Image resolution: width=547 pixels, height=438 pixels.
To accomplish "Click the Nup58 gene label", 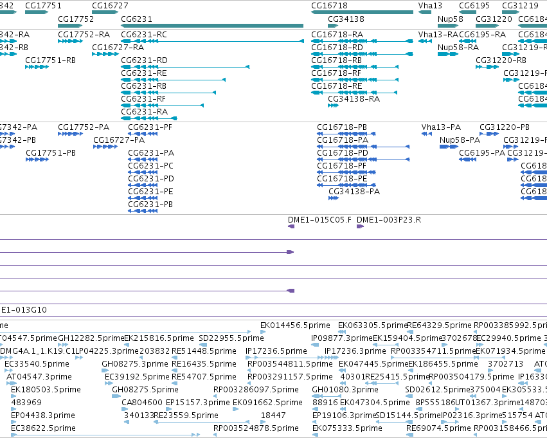I will point(451,19).
